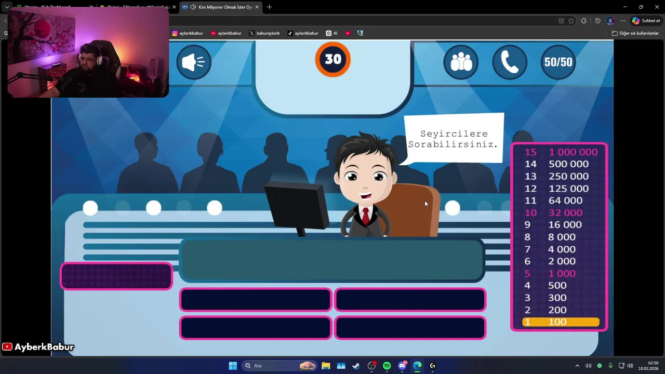Select the bottom-left answer box
The height and width of the screenshot is (374, 665).
tap(256, 328)
